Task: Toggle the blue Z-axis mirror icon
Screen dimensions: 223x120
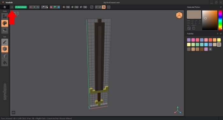Action: tap(38, 7)
